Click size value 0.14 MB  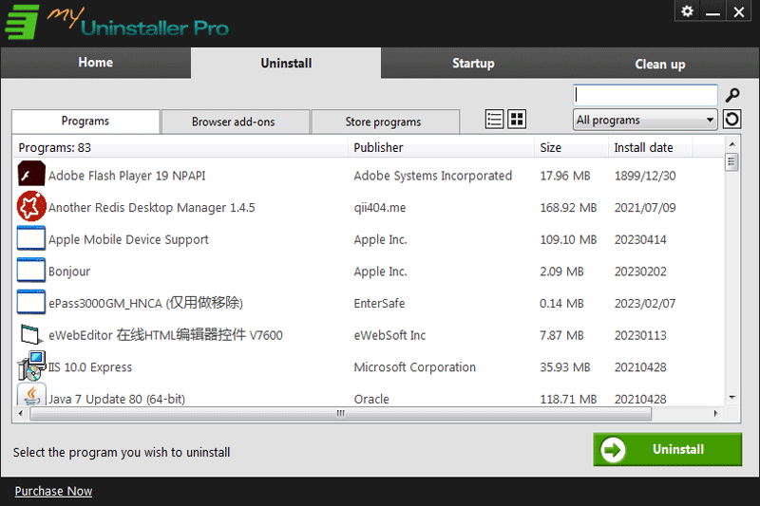point(561,303)
